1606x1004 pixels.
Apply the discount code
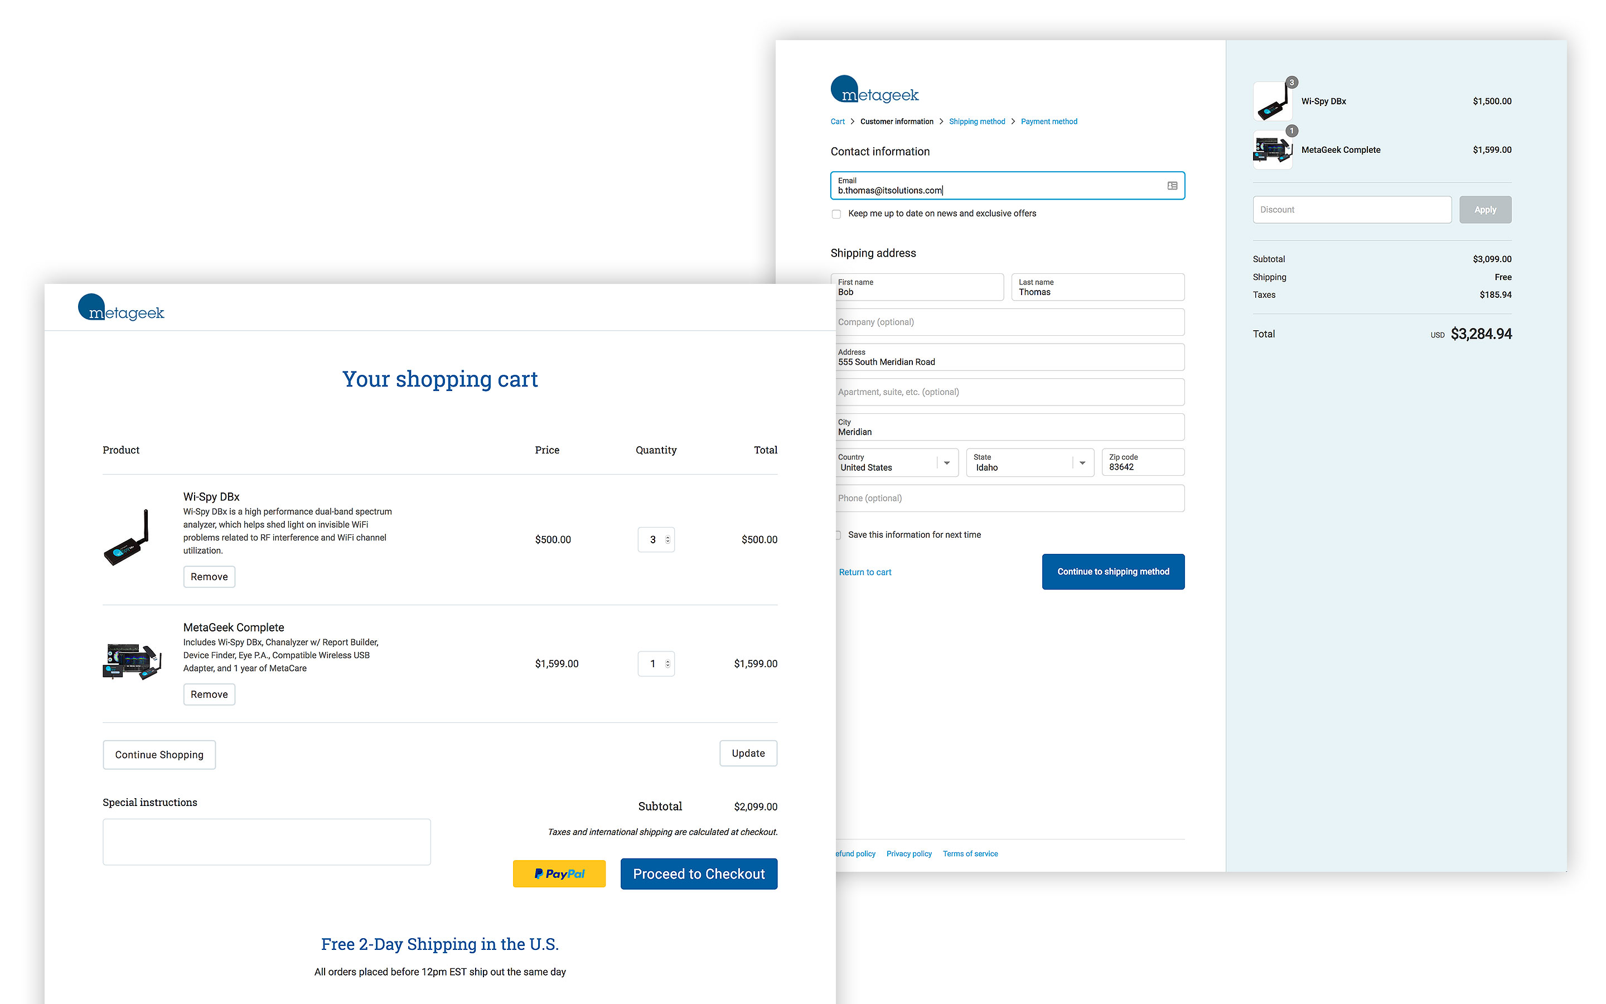1485,210
